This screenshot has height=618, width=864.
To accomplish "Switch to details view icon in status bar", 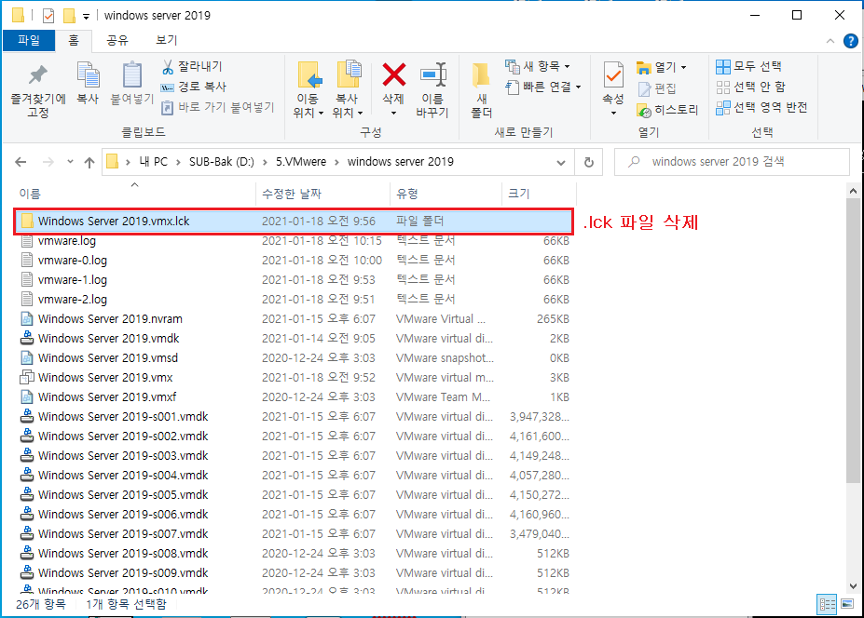I will coord(827,604).
